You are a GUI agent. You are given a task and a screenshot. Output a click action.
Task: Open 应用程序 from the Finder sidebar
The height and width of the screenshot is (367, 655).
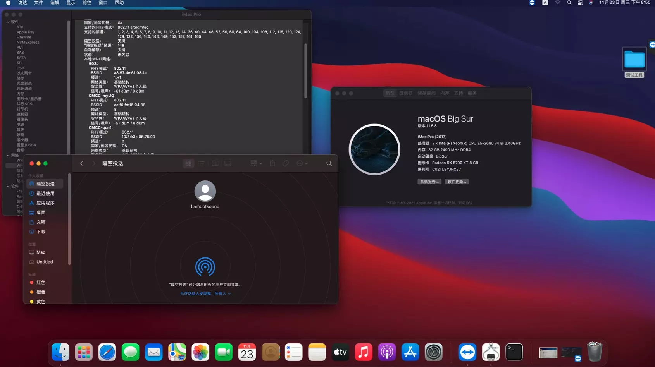coord(45,202)
